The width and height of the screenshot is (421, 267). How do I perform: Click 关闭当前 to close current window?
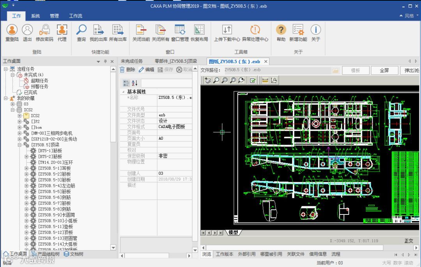coord(141,33)
